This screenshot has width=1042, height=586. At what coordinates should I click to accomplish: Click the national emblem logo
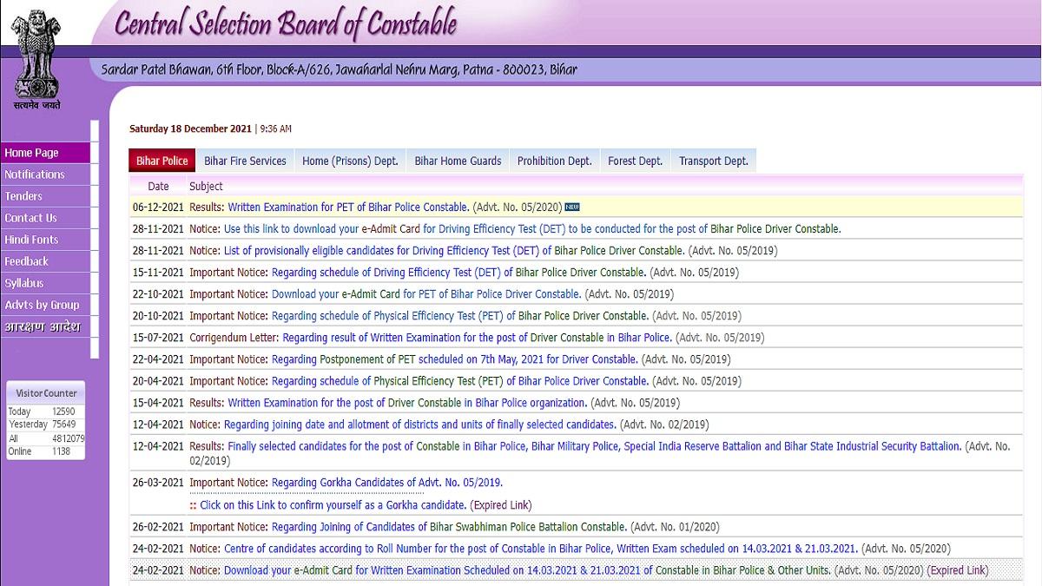36,57
